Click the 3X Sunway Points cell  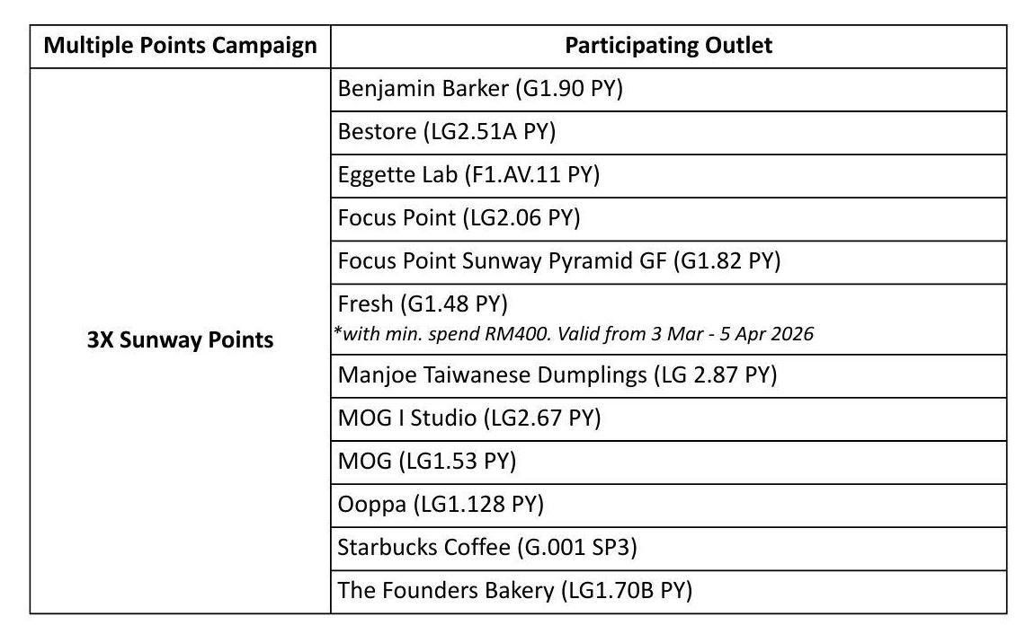click(180, 340)
